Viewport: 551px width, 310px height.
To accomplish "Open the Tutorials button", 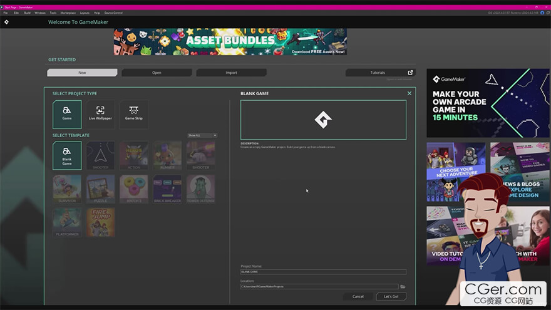I will pyautogui.click(x=381, y=73).
